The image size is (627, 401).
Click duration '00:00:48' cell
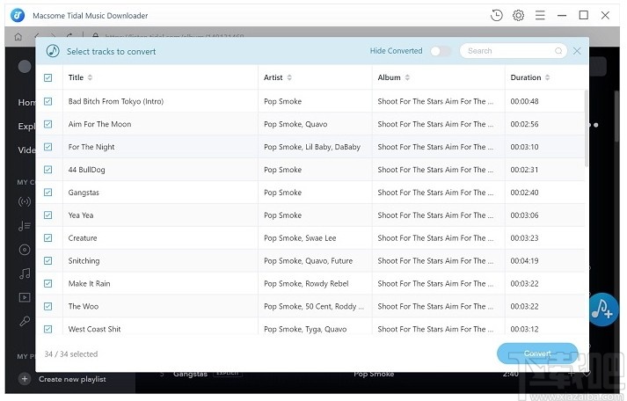(524, 101)
